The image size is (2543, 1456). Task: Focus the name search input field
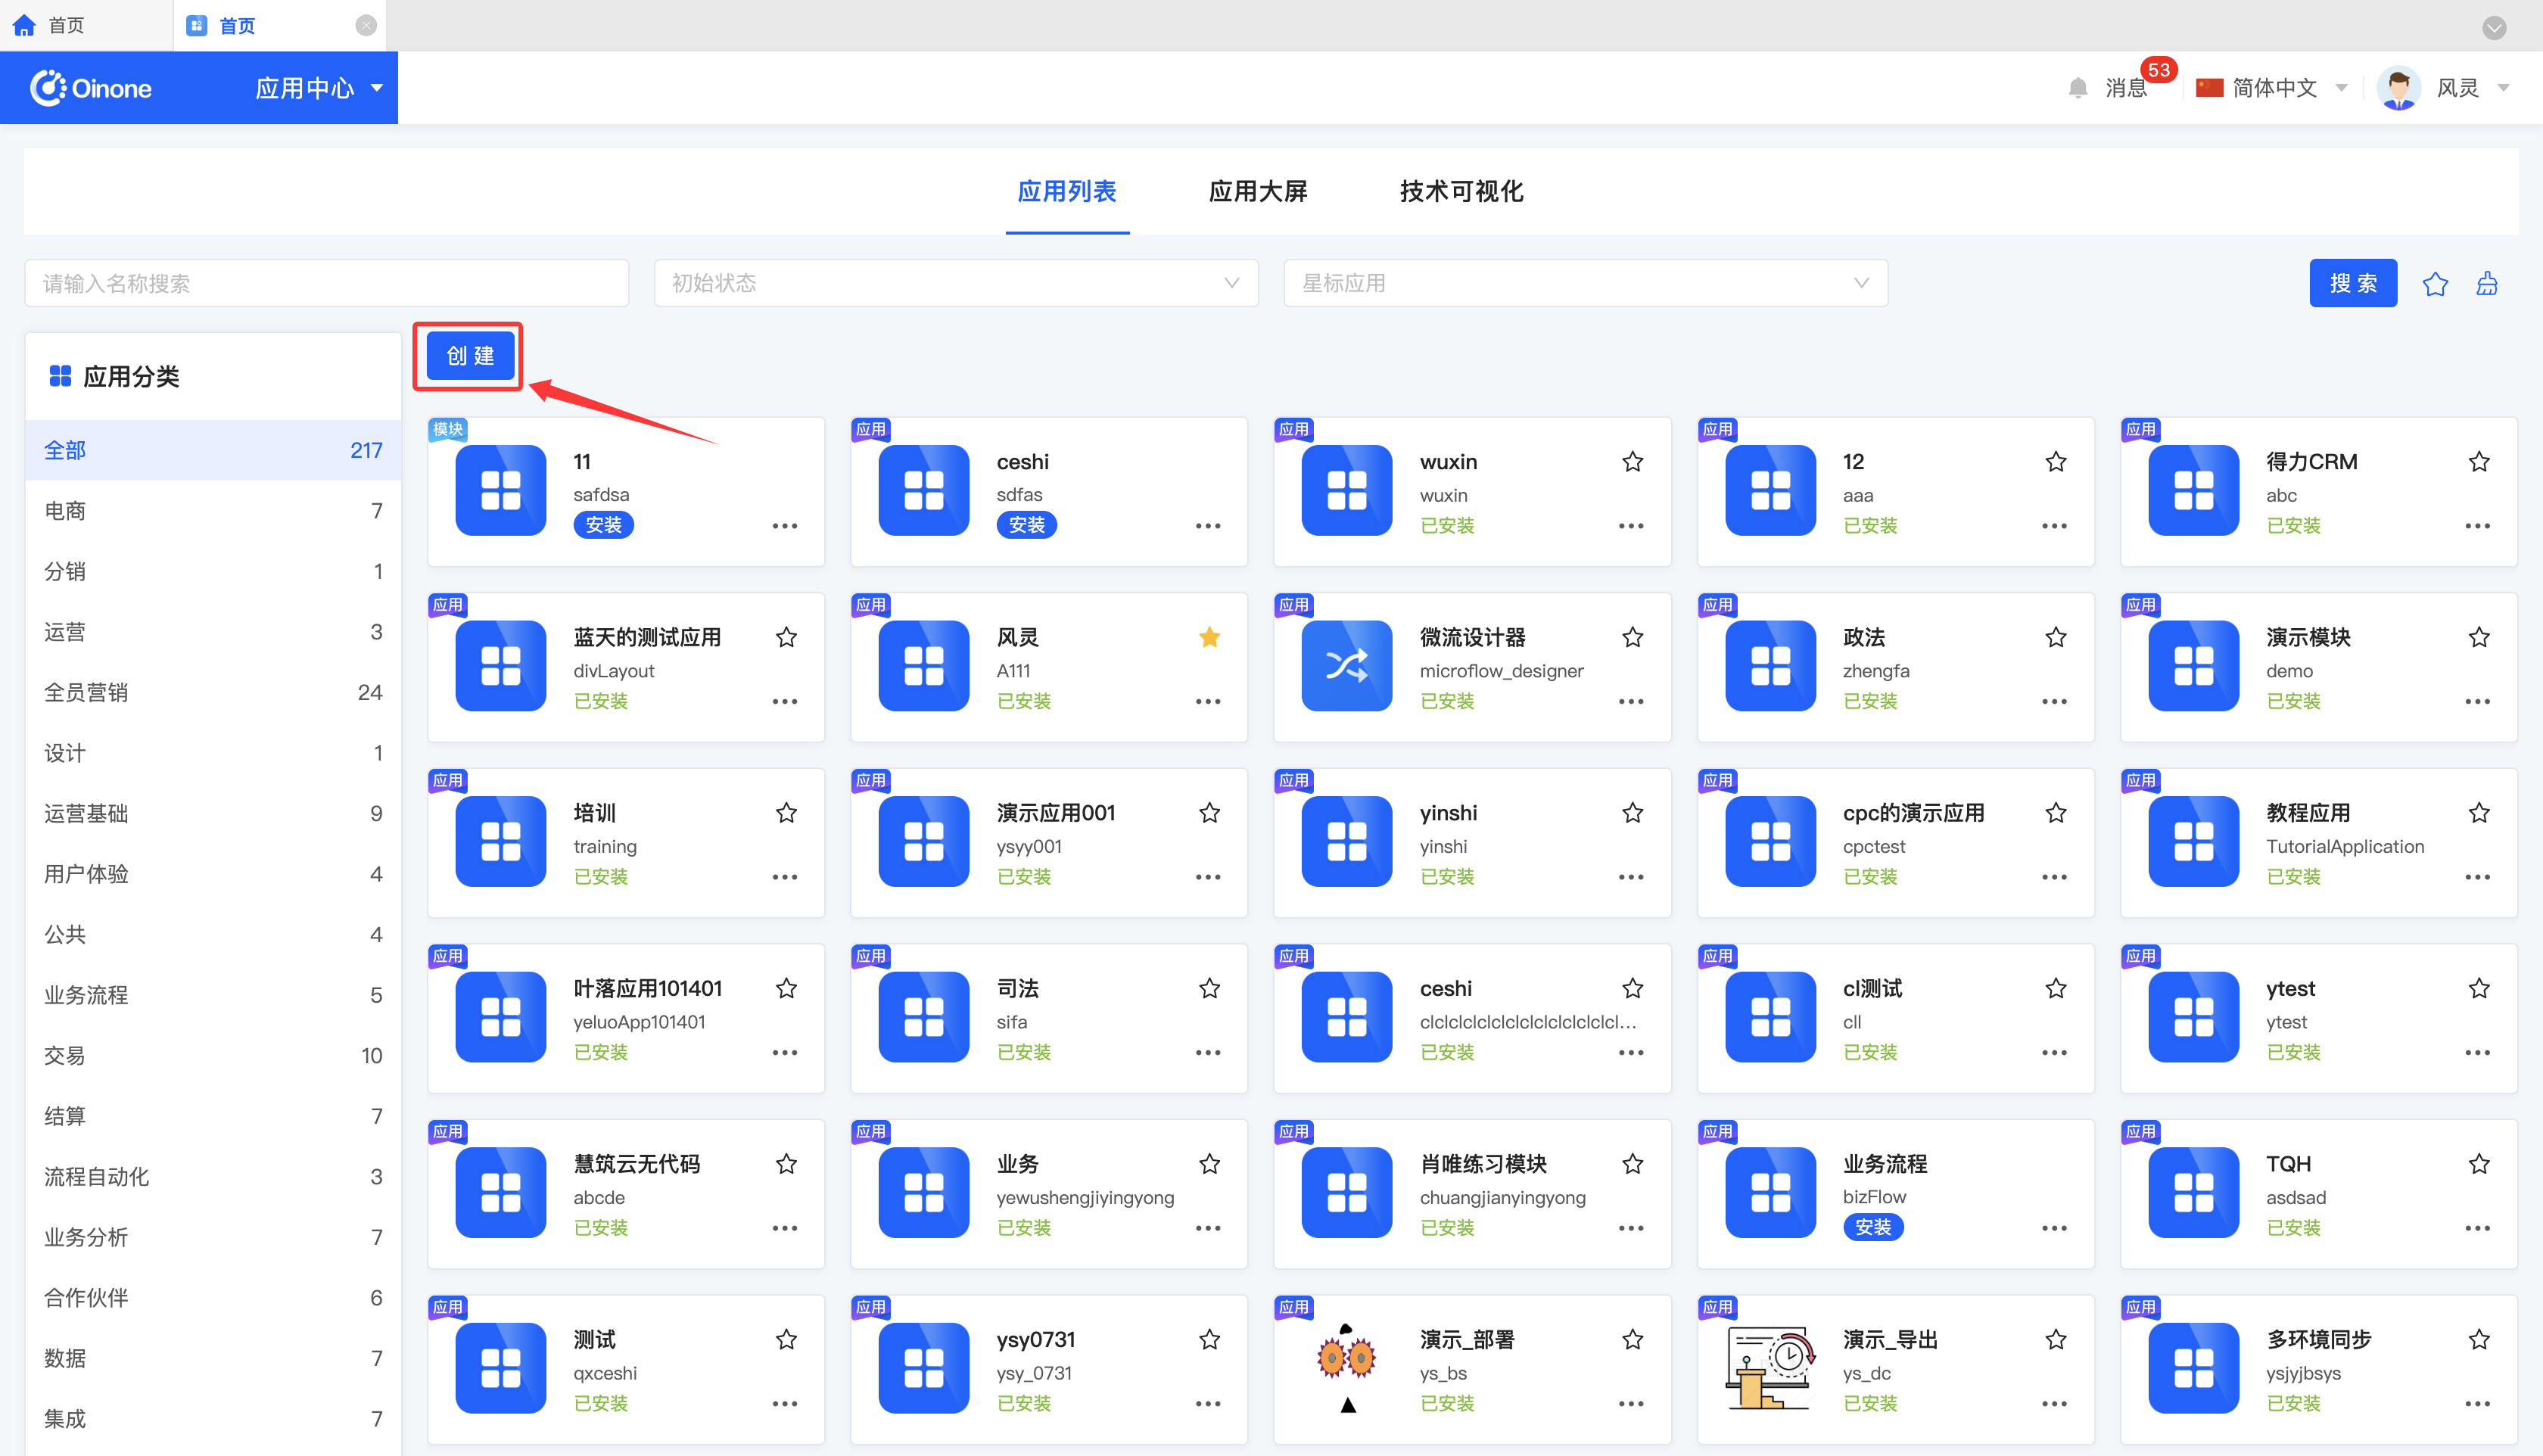326,283
